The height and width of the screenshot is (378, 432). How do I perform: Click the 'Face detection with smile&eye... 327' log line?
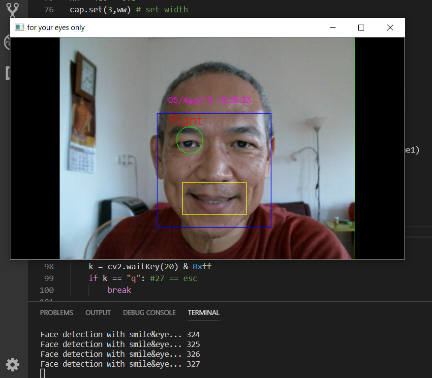click(119, 364)
